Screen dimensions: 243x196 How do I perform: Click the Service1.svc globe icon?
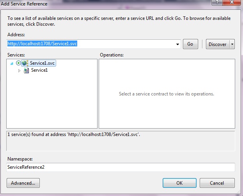pyautogui.click(x=26, y=63)
